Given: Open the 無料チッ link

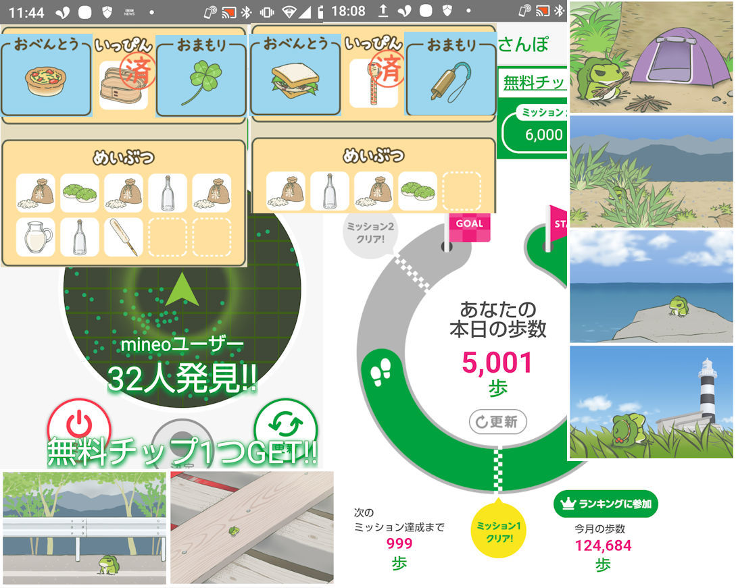Looking at the screenshot, I should pos(534,82).
